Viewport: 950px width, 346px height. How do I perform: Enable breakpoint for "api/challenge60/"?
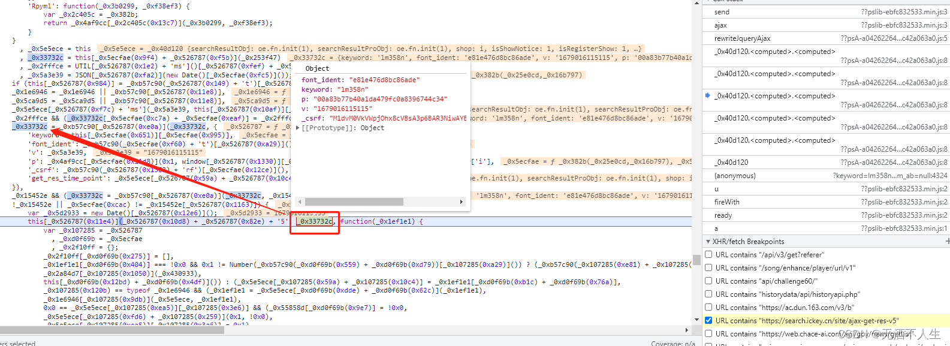click(x=708, y=281)
